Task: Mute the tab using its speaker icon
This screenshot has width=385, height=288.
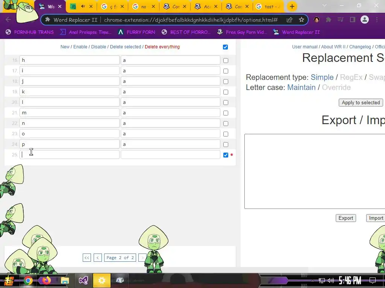Action: [83, 7]
